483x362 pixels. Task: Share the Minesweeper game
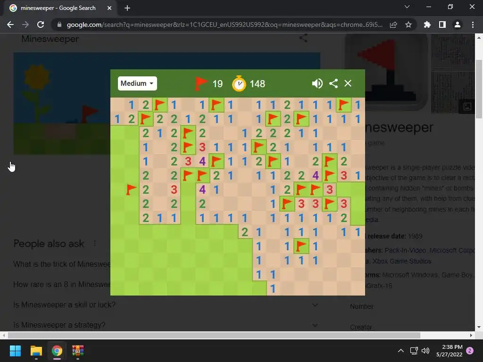click(333, 83)
